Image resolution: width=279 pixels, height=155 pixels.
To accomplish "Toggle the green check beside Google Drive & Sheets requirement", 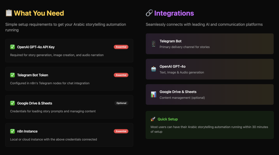I will point(12,103).
